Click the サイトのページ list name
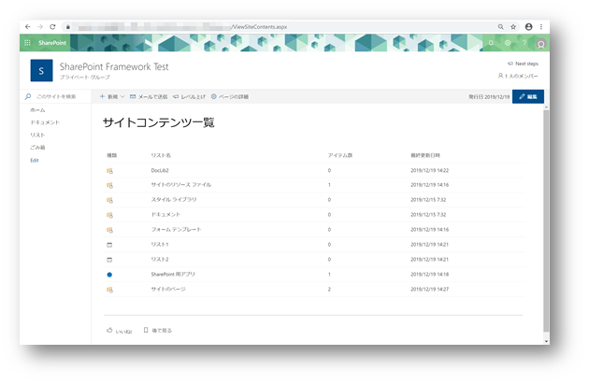This screenshot has width=589, height=384. (168, 289)
